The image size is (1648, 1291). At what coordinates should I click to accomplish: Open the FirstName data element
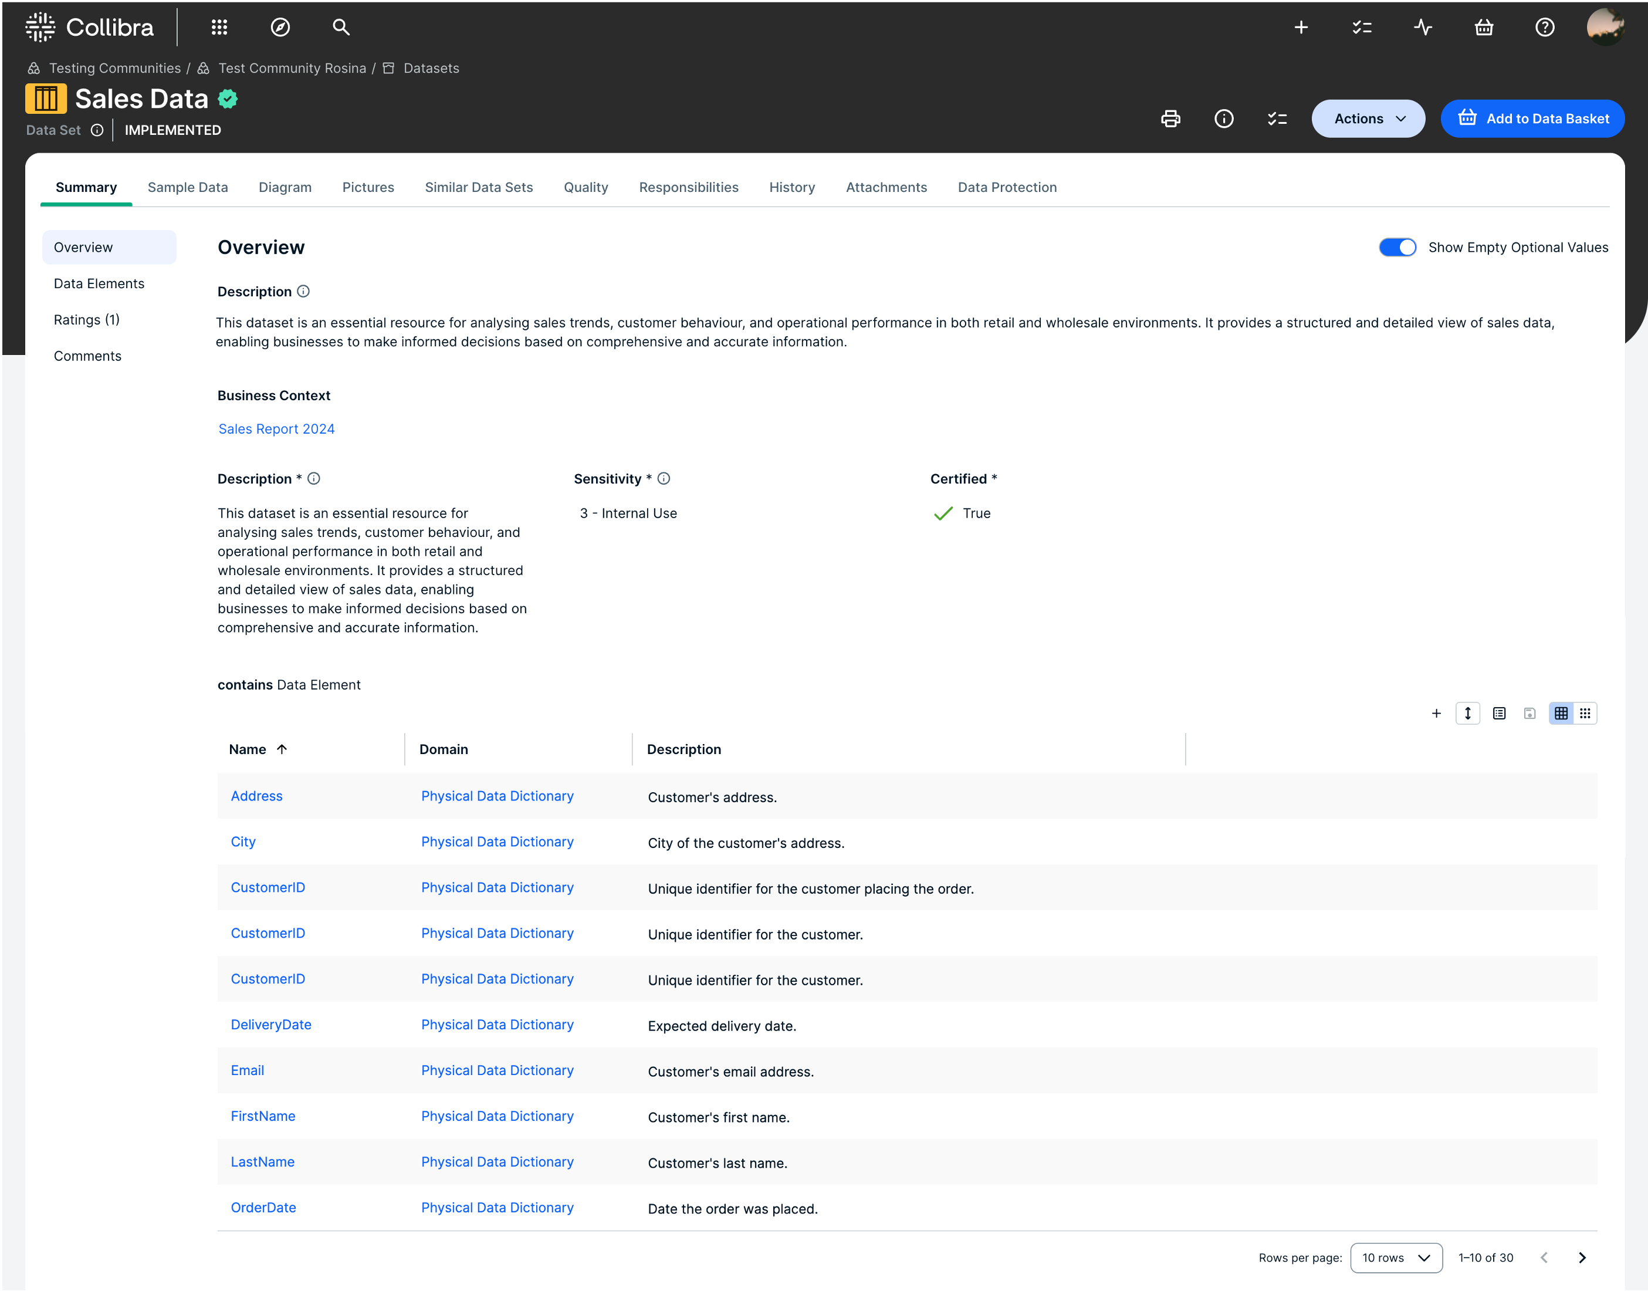262,1116
